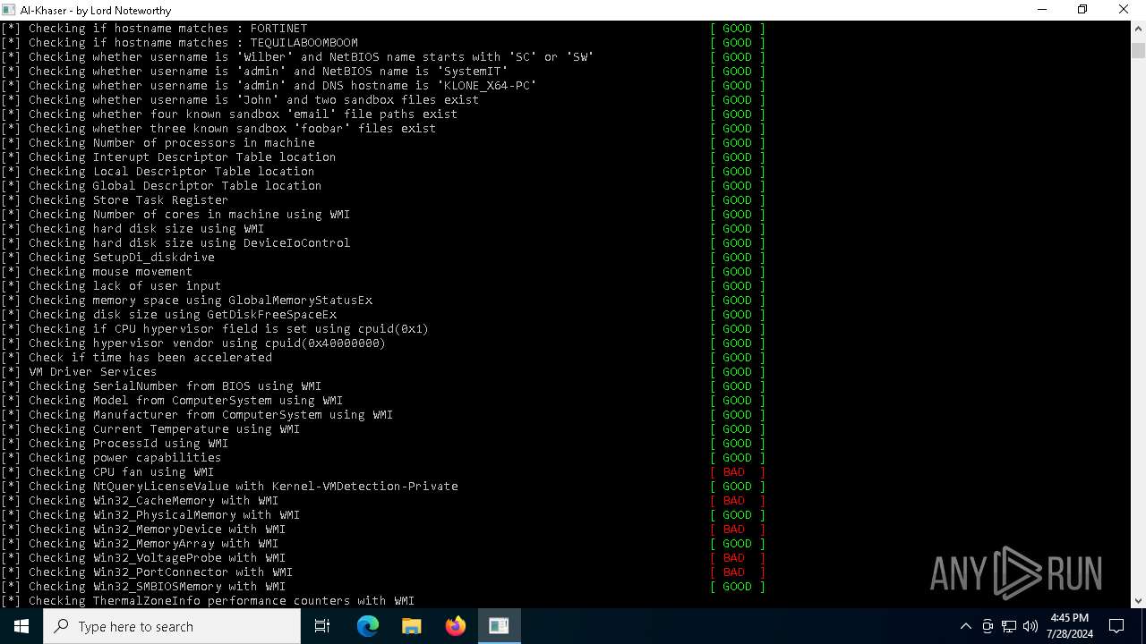Screen dimensions: 1146x644
Task: Click the 'VM Driver Services' line
Action: coord(79,372)
